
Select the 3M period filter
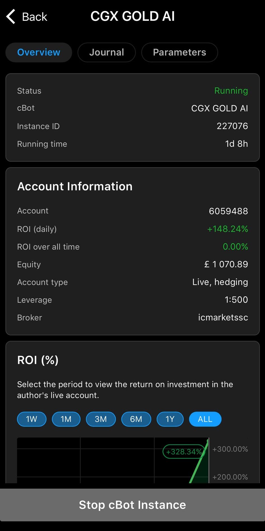[101, 419]
